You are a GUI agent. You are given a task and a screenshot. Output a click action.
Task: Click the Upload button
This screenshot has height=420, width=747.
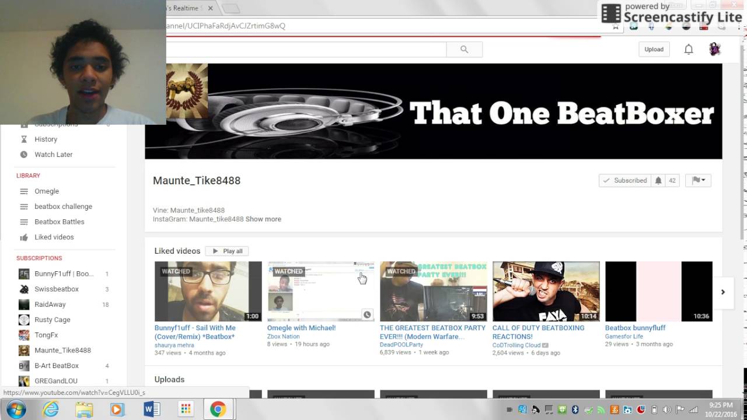654,50
